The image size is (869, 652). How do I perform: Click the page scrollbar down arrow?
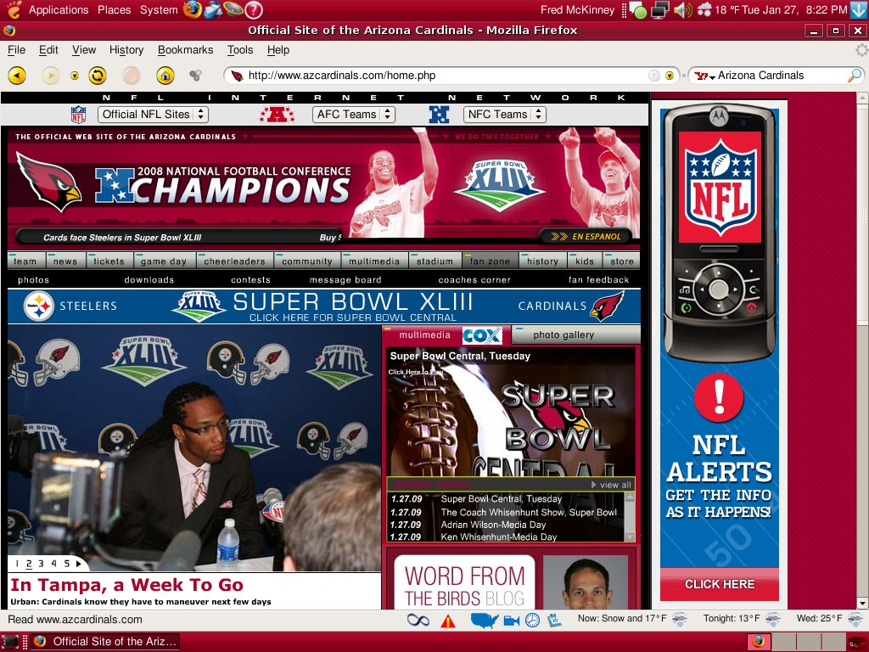click(x=862, y=604)
